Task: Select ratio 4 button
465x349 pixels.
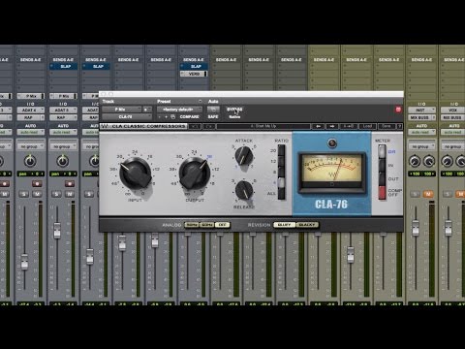Action: tap(281, 182)
